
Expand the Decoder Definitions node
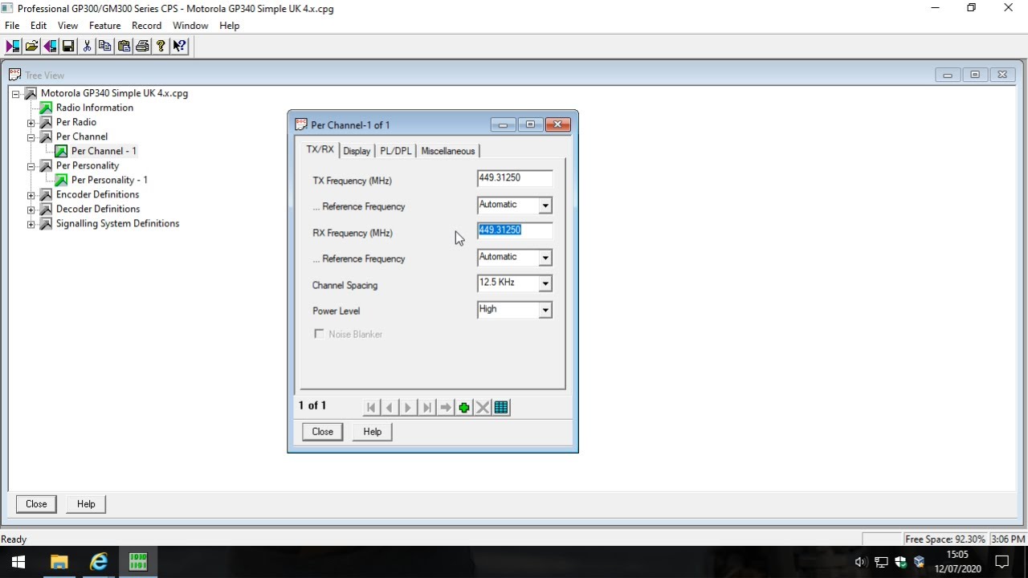[31, 210]
